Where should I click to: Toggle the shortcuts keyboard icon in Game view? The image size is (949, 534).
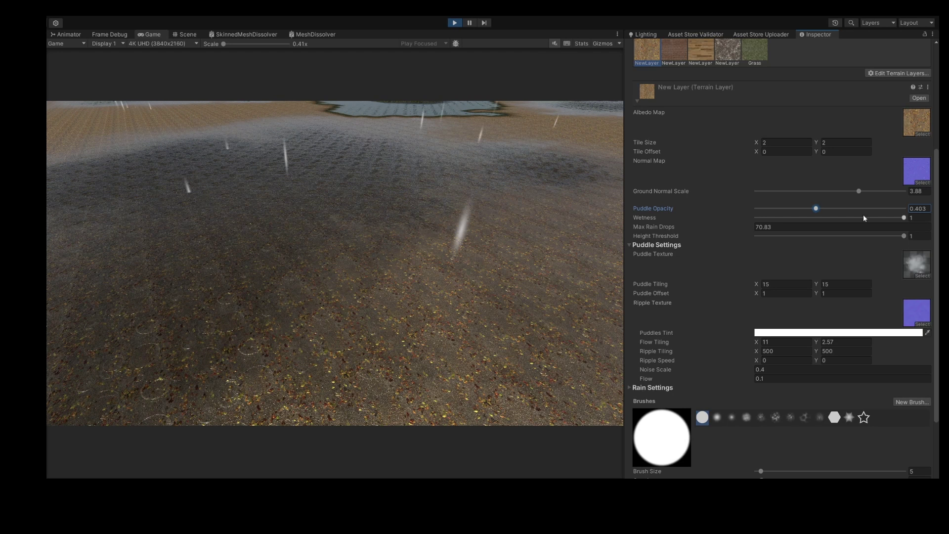(x=567, y=44)
